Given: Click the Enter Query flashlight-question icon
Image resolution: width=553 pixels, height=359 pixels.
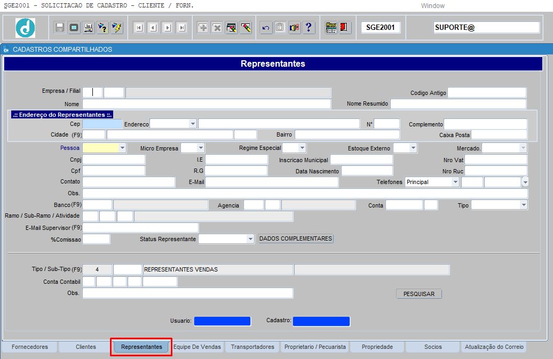Looking at the screenshot, I should pos(102,28).
